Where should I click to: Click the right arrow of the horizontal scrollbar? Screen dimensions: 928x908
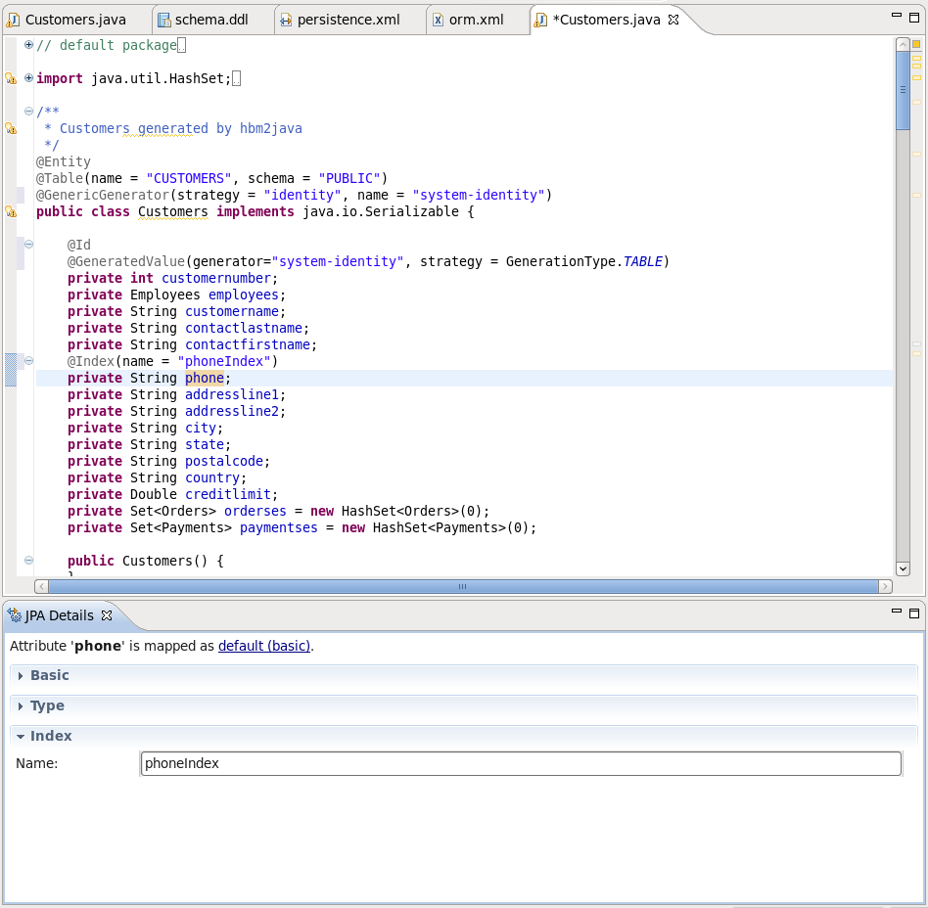pyautogui.click(x=884, y=585)
